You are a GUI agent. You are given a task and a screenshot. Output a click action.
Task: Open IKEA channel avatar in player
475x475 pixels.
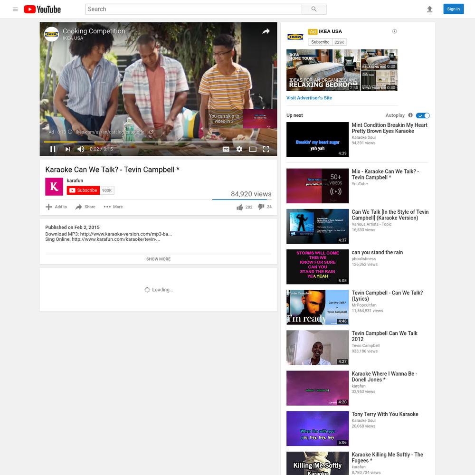coord(51,34)
